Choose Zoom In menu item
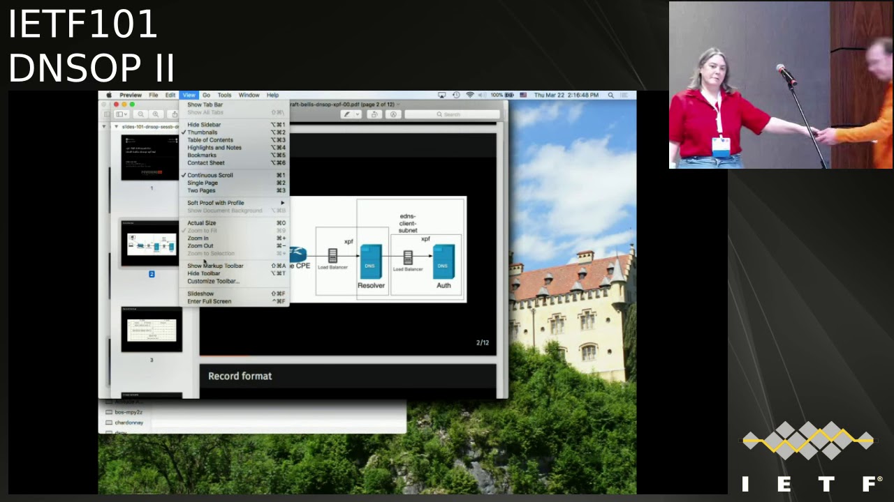This screenshot has height=502, width=894. click(x=234, y=238)
